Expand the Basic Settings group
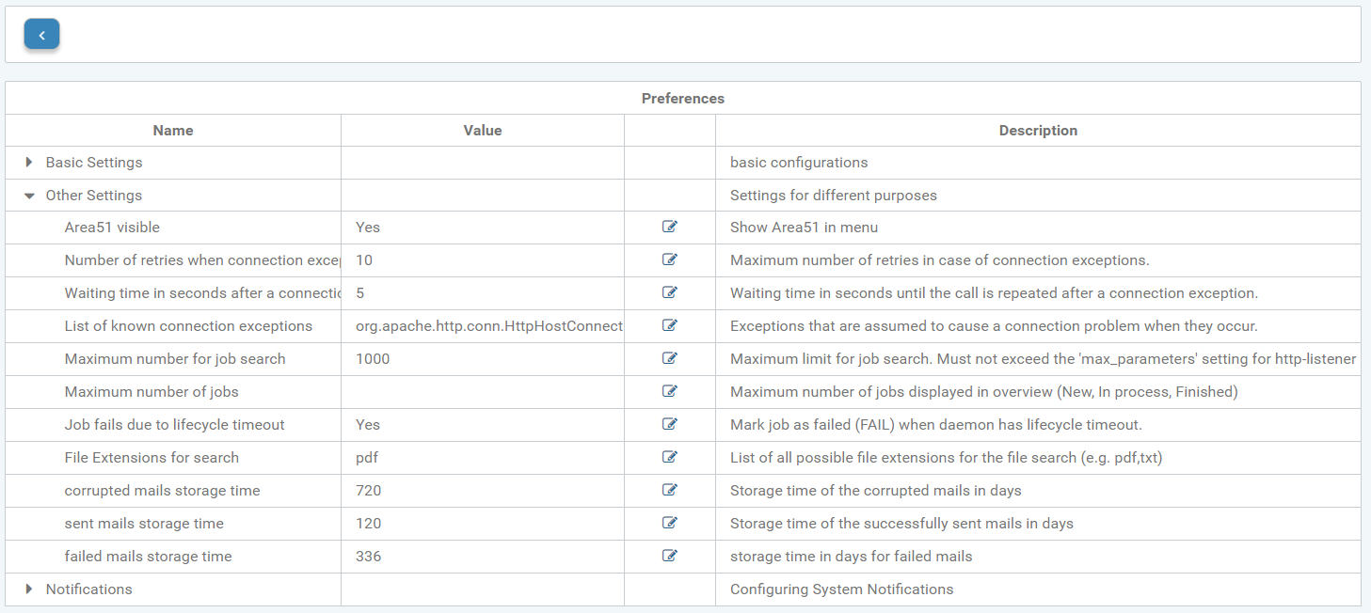Viewport: 1371px width, 613px height. point(29,163)
